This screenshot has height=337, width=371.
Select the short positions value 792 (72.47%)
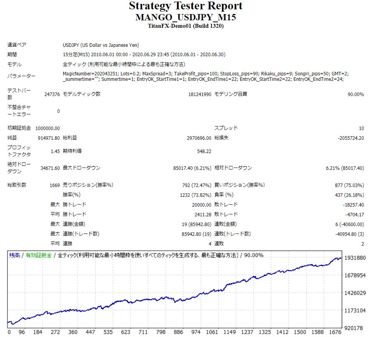196,185
